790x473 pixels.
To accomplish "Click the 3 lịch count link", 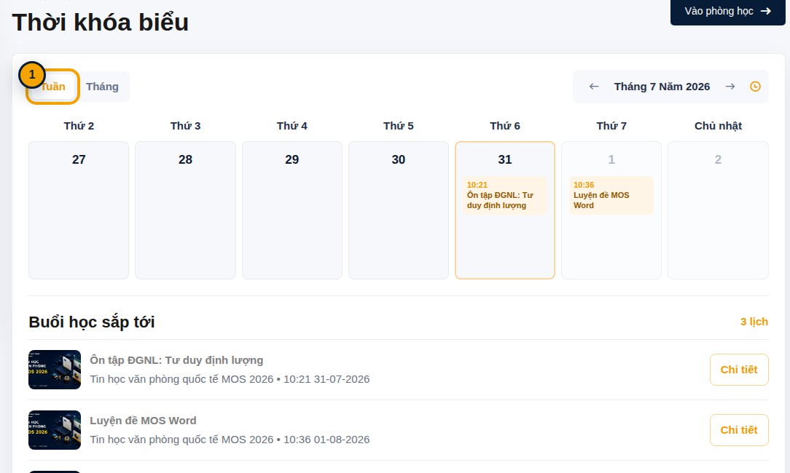I will click(754, 322).
